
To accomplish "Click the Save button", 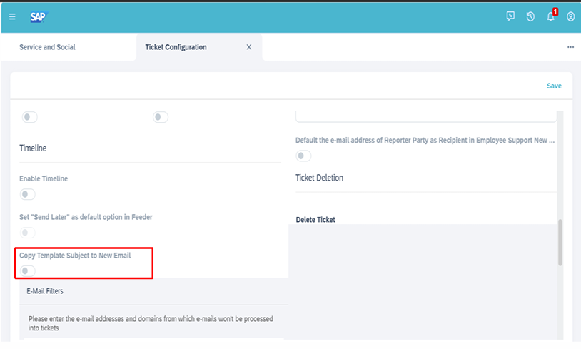I will point(554,86).
